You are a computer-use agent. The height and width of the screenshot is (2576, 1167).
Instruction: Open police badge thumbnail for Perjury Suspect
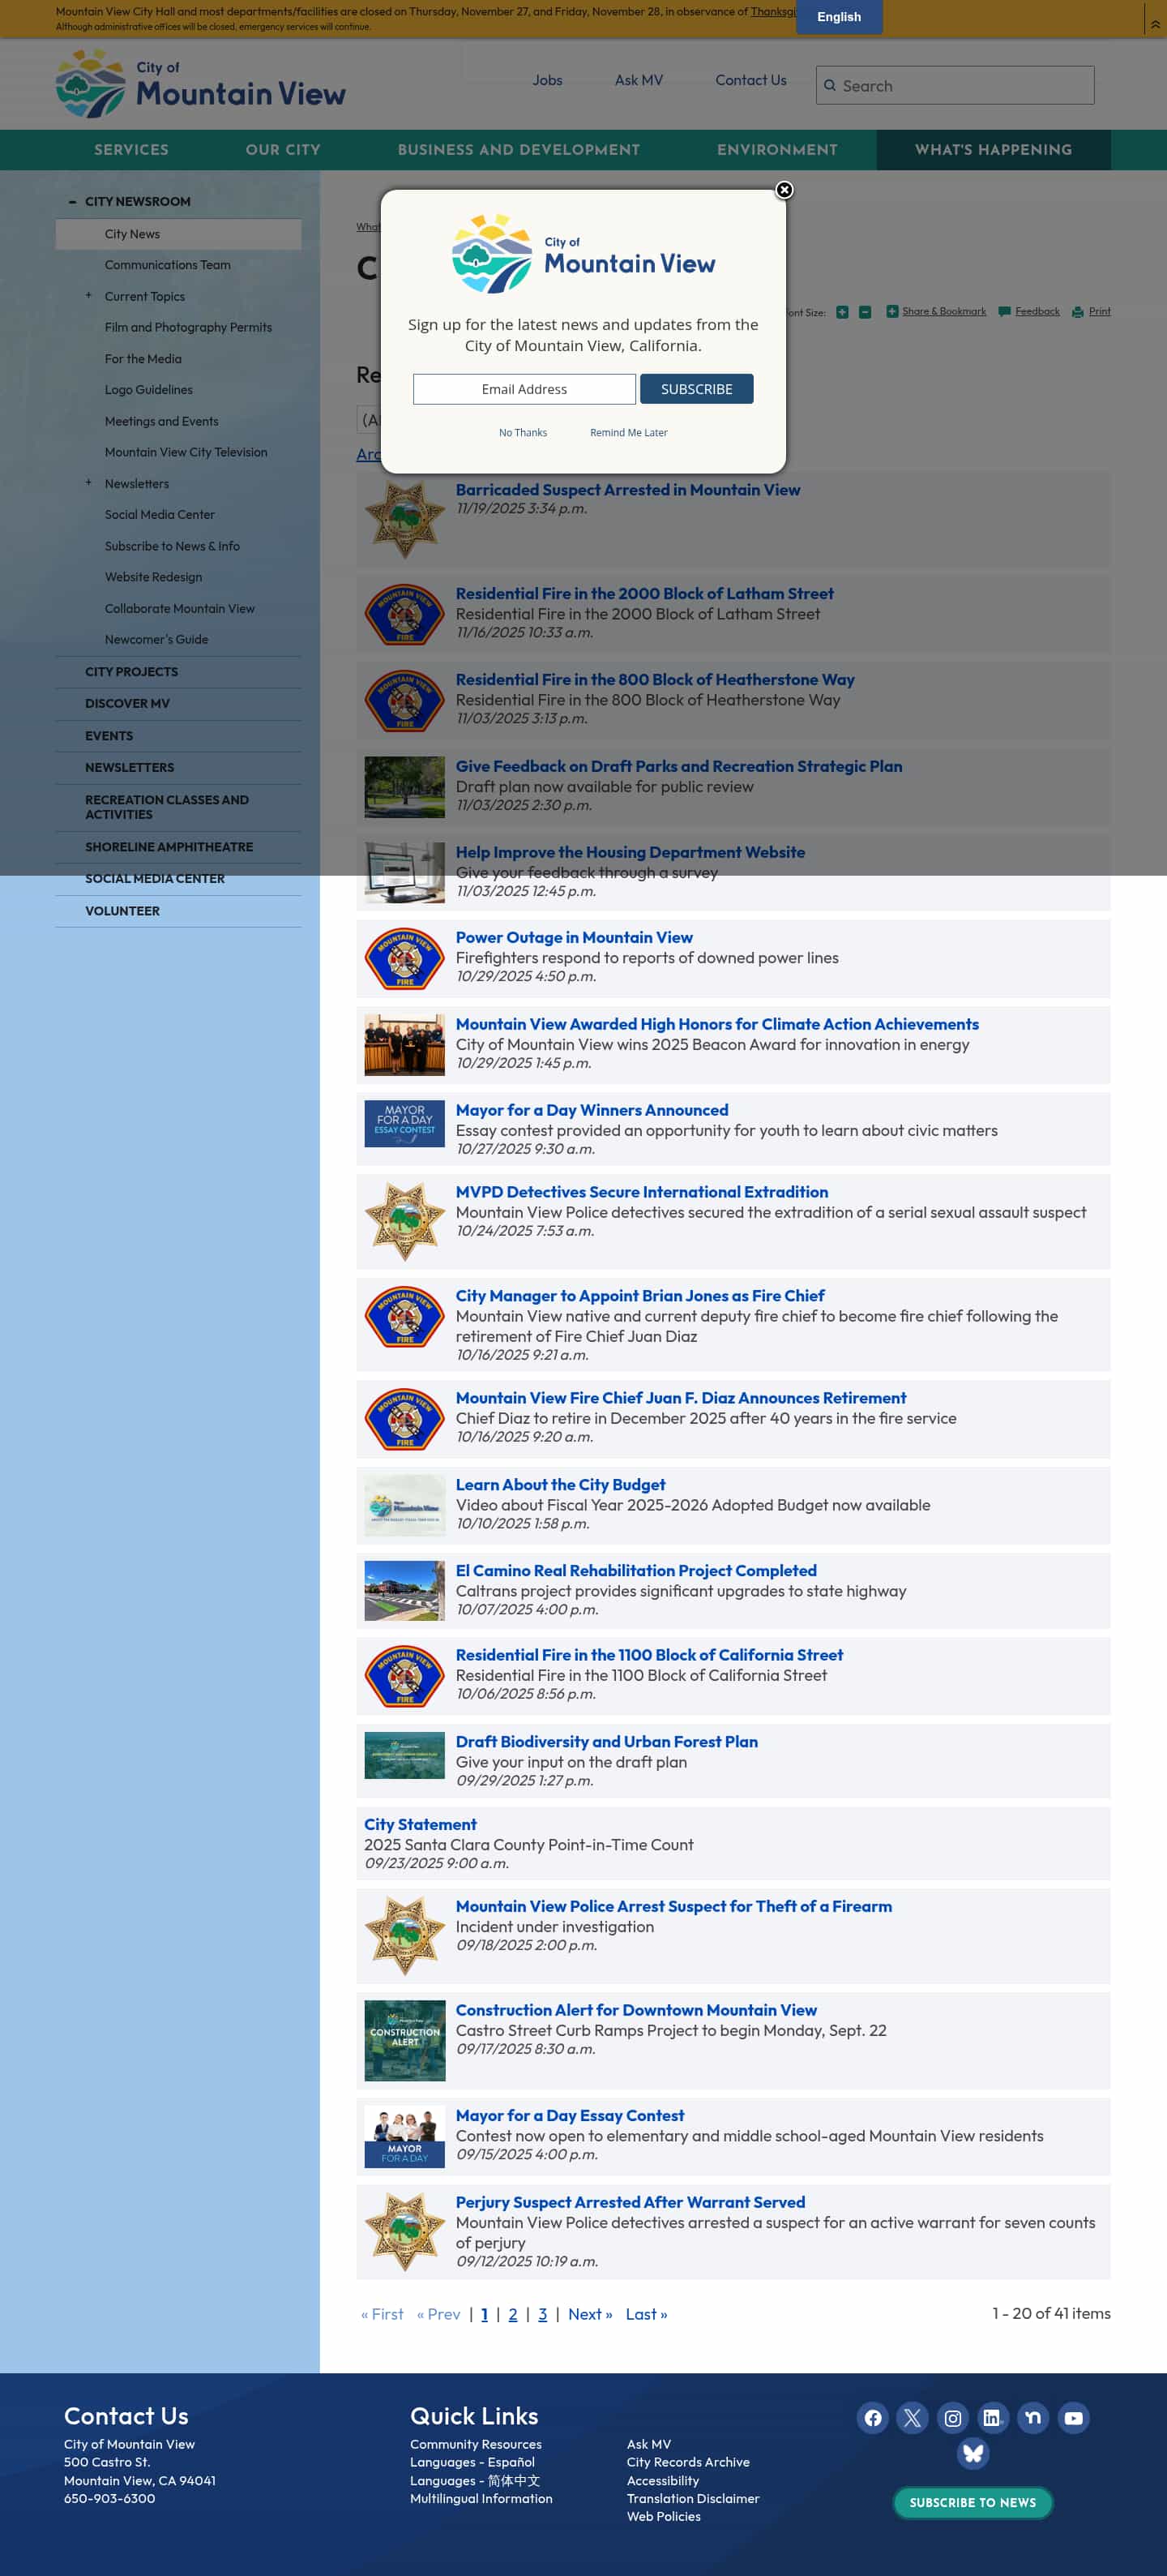tap(404, 2231)
